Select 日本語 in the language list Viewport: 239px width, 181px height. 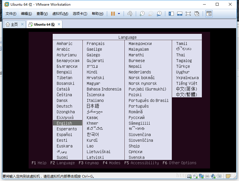93,106
